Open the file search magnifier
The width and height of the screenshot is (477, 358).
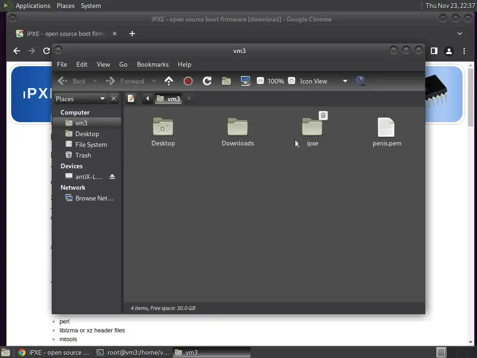click(361, 81)
